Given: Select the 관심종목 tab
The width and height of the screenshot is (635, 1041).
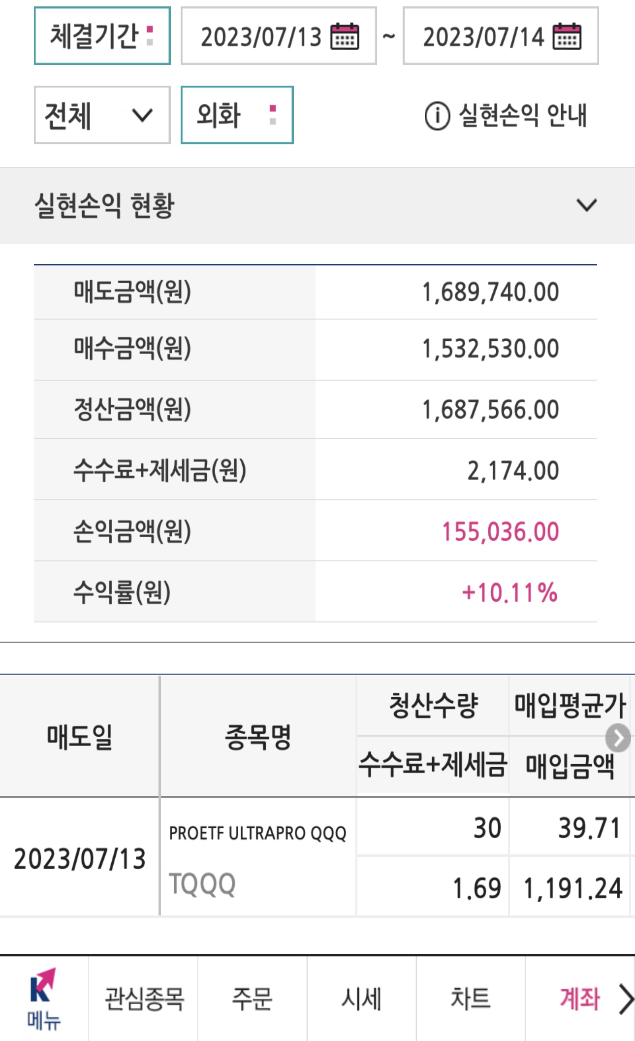Looking at the screenshot, I should 144,999.
